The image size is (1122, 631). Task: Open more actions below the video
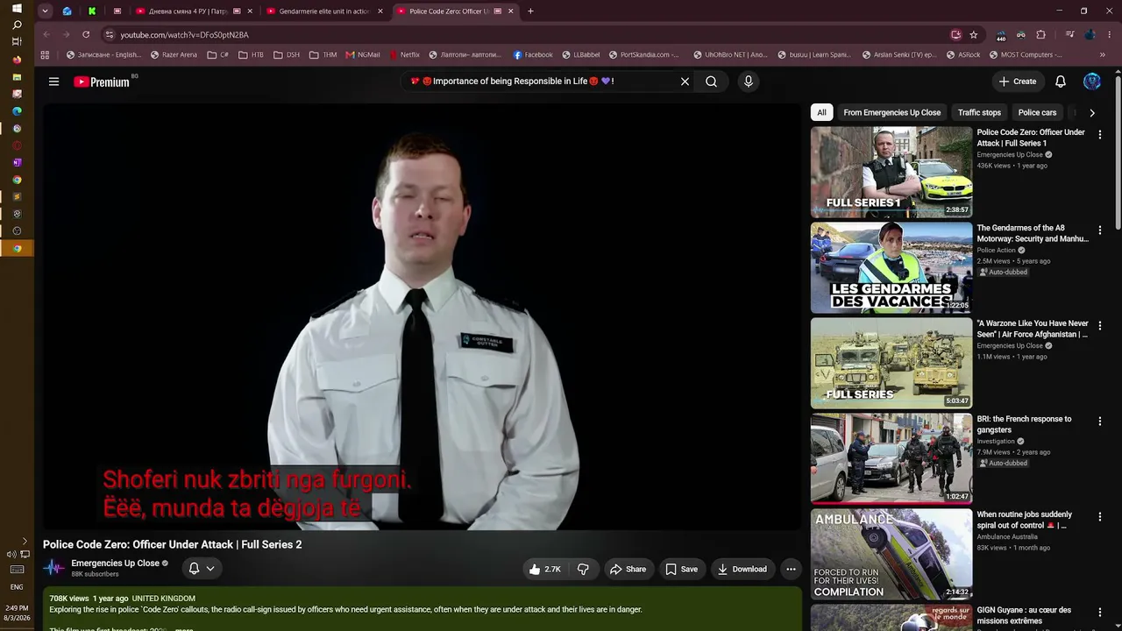(791, 569)
